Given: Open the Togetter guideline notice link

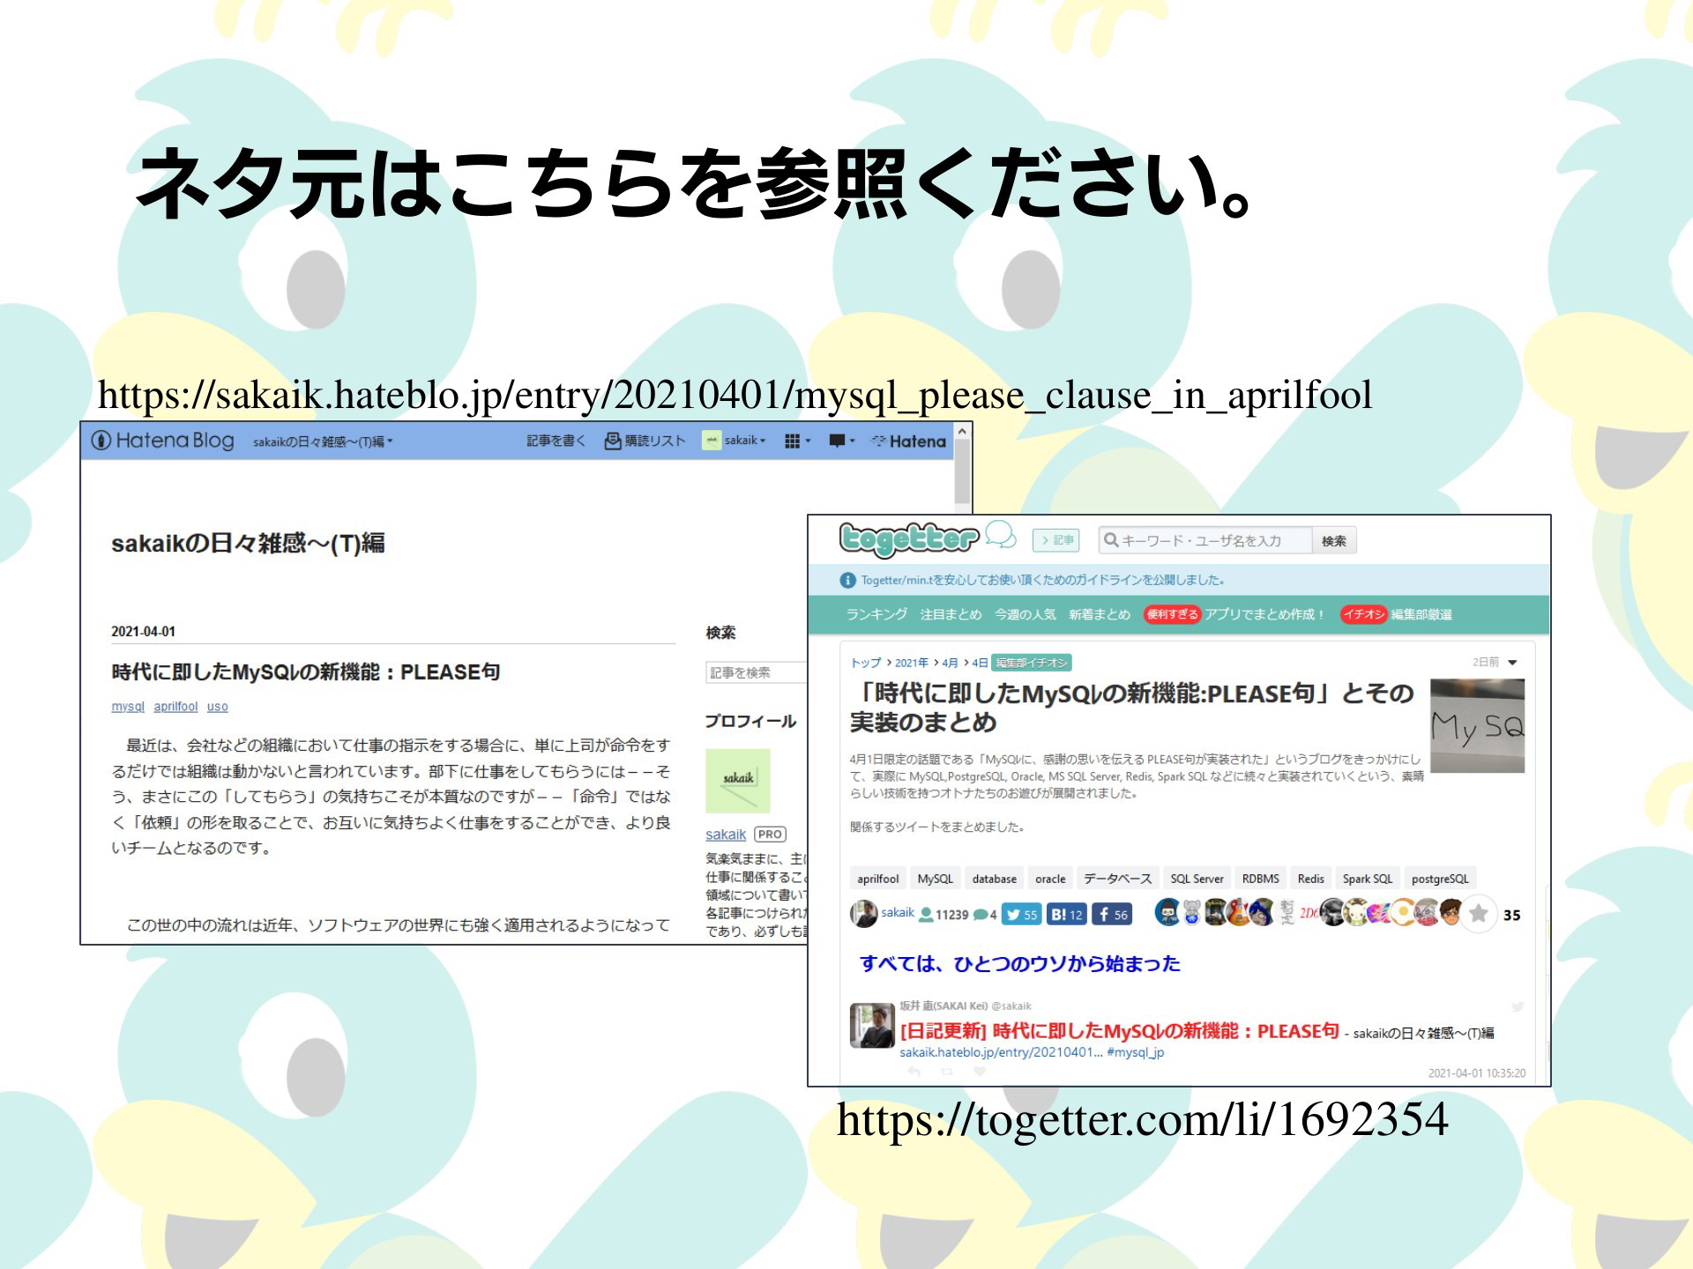Looking at the screenshot, I should pyautogui.click(x=1042, y=580).
